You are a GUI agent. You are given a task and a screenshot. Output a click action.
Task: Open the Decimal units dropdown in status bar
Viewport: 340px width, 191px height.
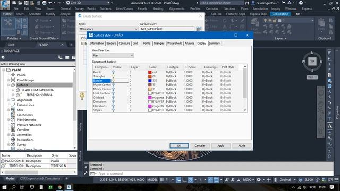pyautogui.click(x=287, y=180)
